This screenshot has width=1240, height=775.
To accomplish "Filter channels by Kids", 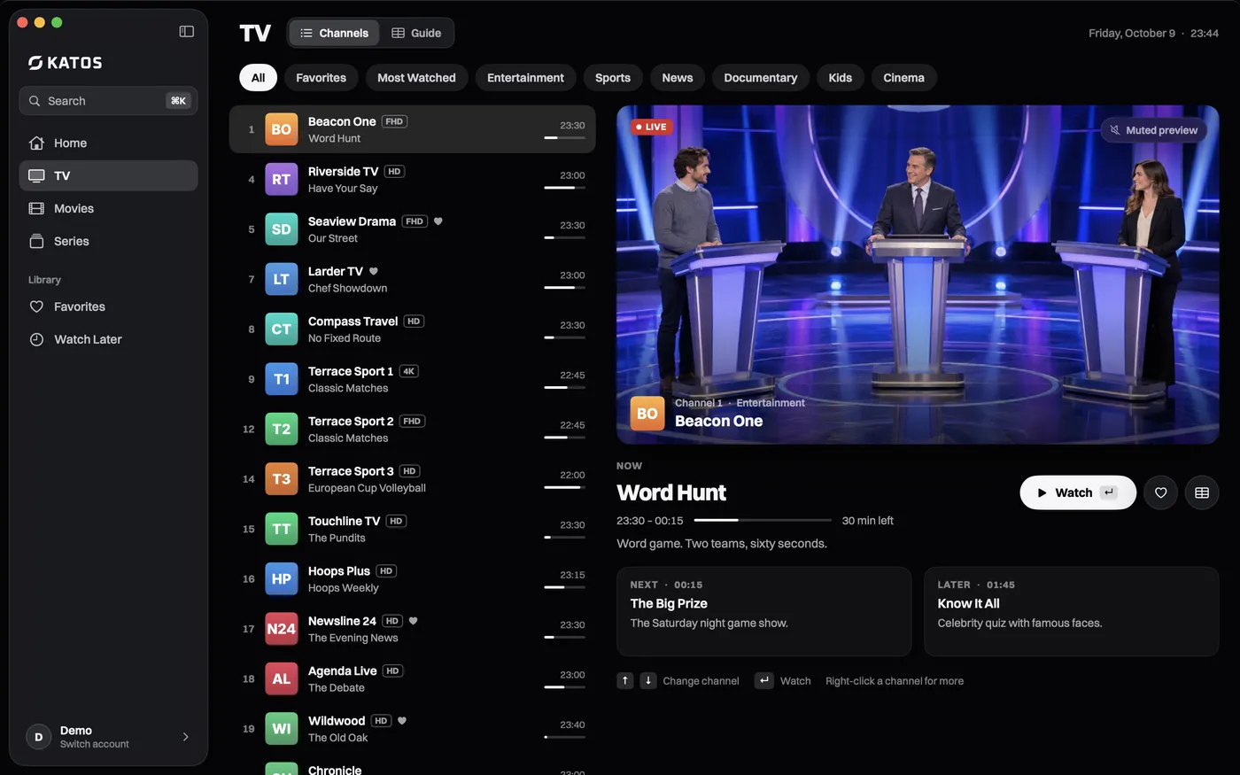I will coord(840,78).
